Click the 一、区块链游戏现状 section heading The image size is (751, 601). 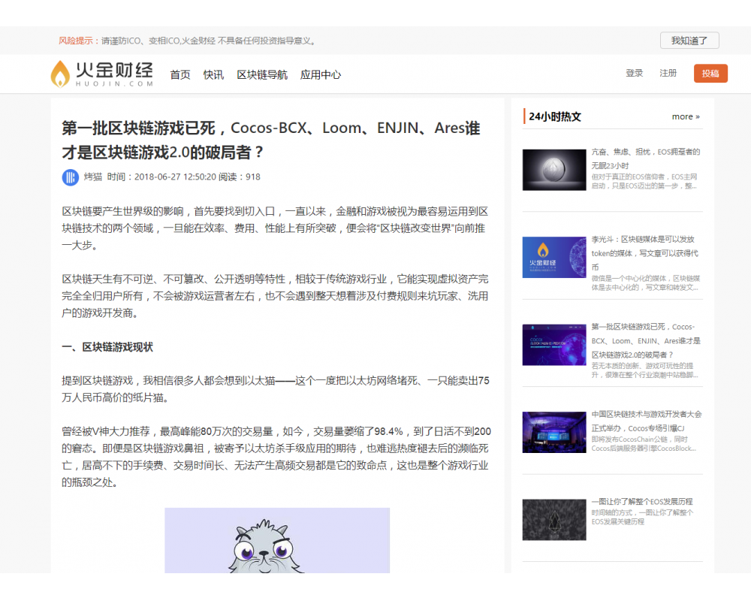pos(107,347)
